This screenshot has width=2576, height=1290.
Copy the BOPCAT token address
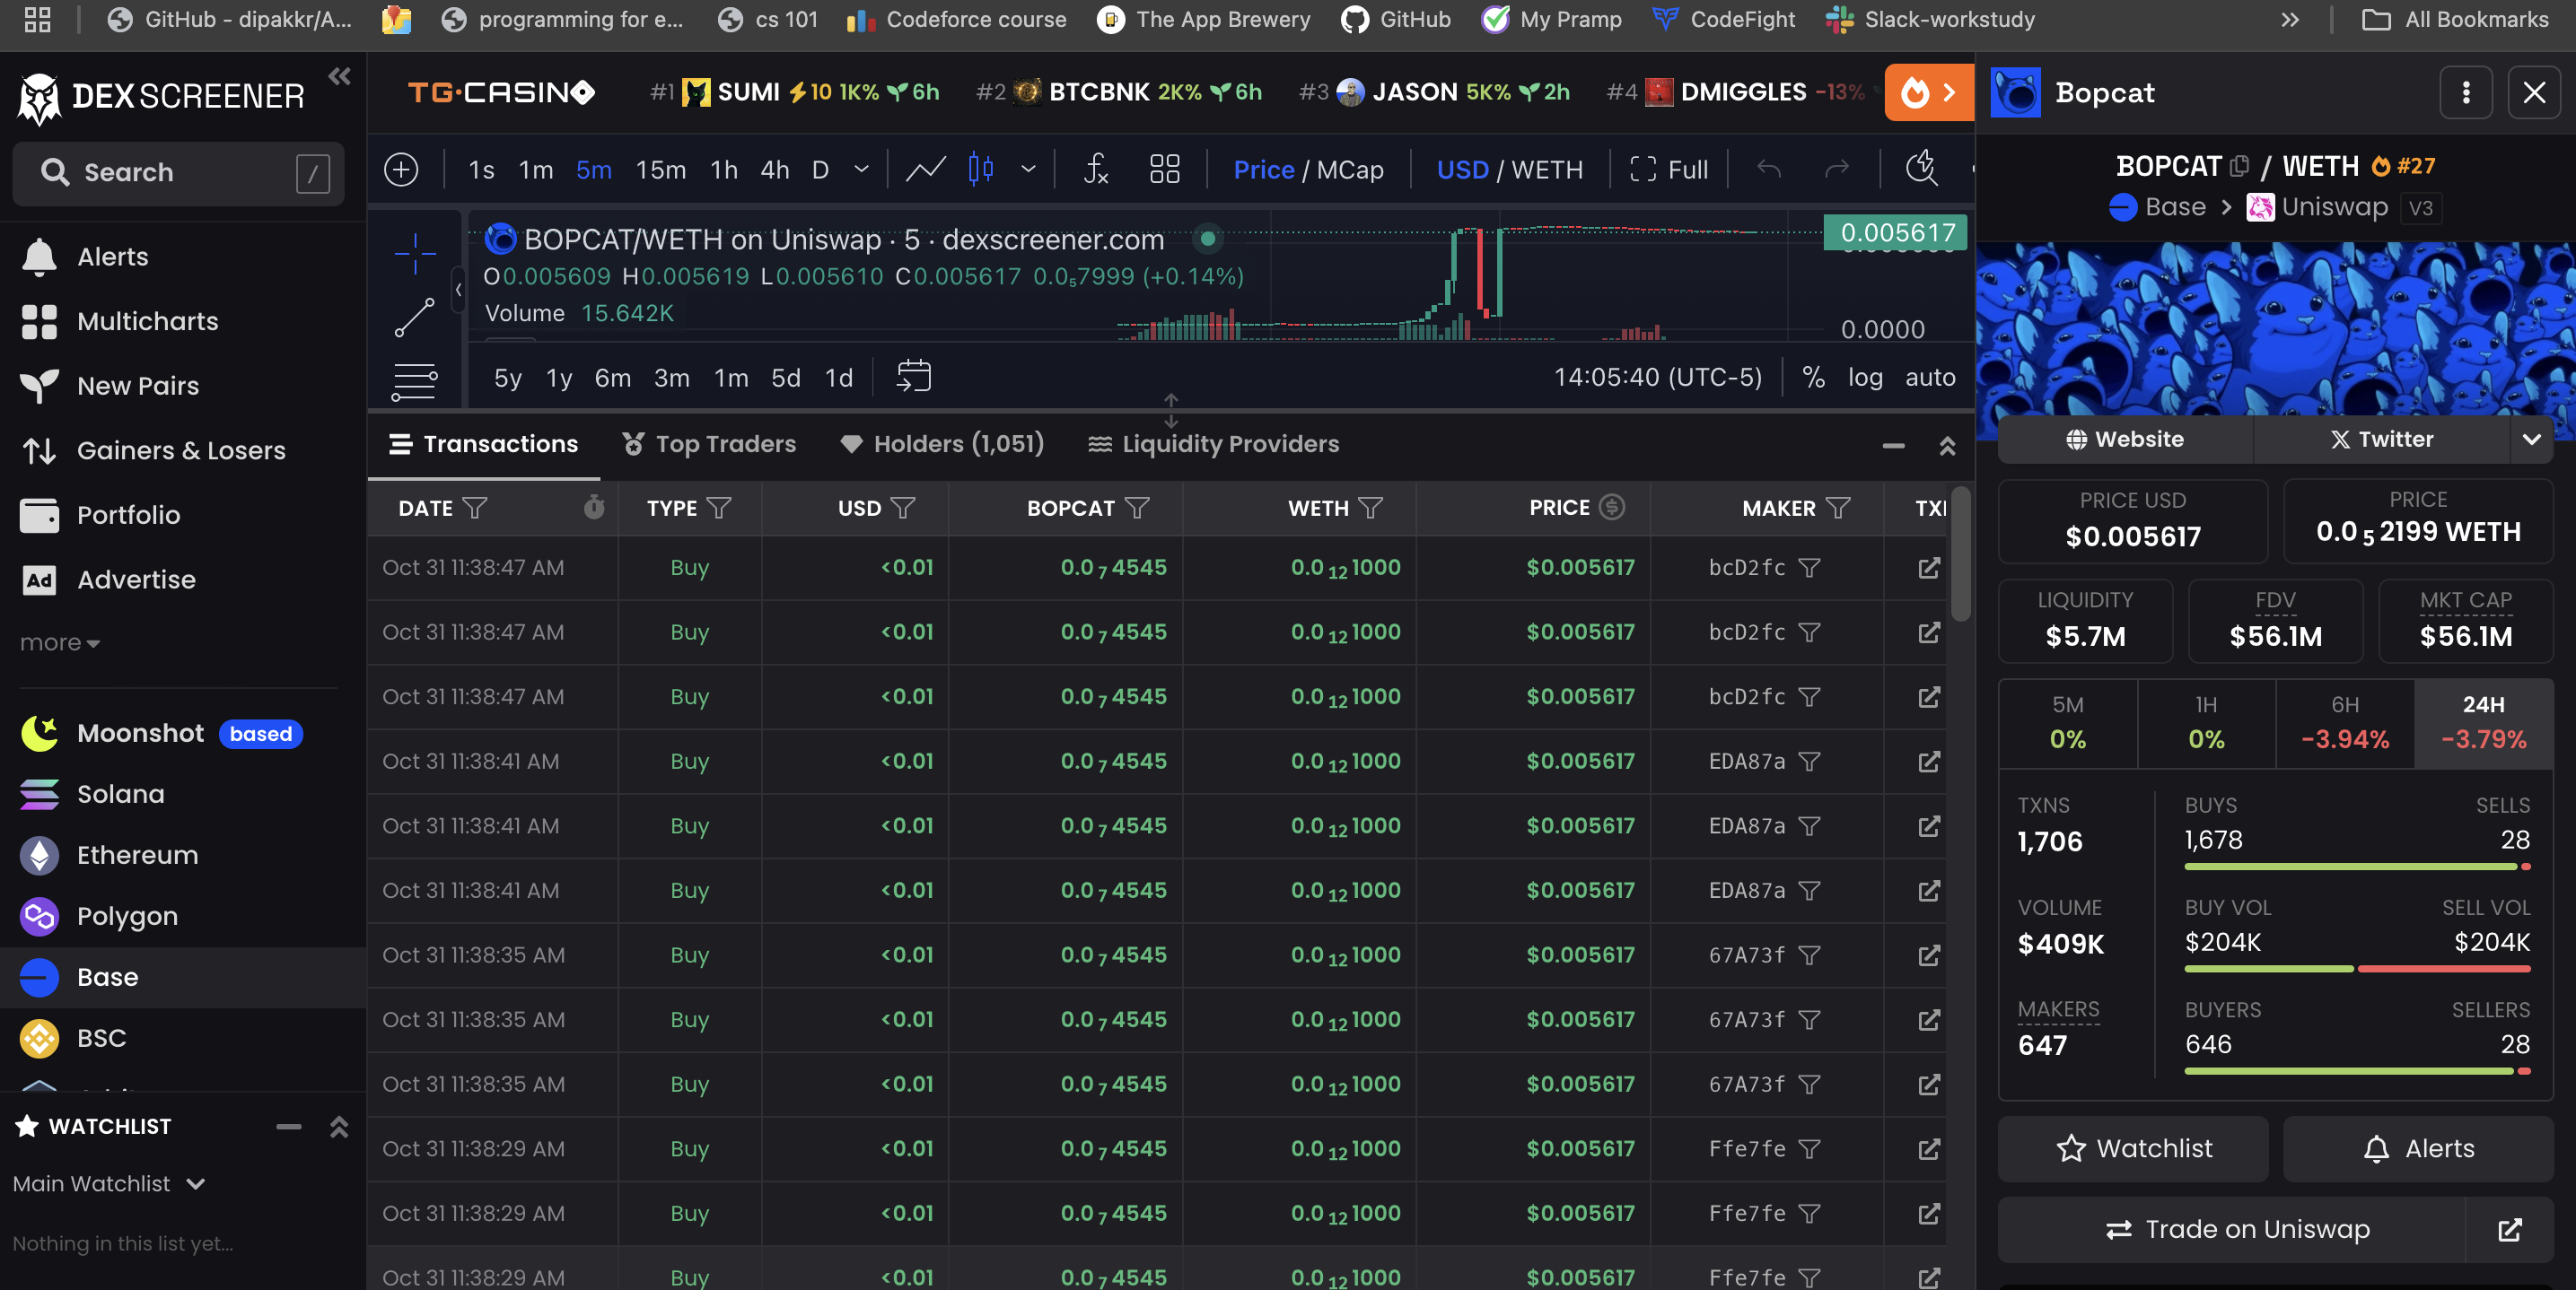click(2240, 166)
